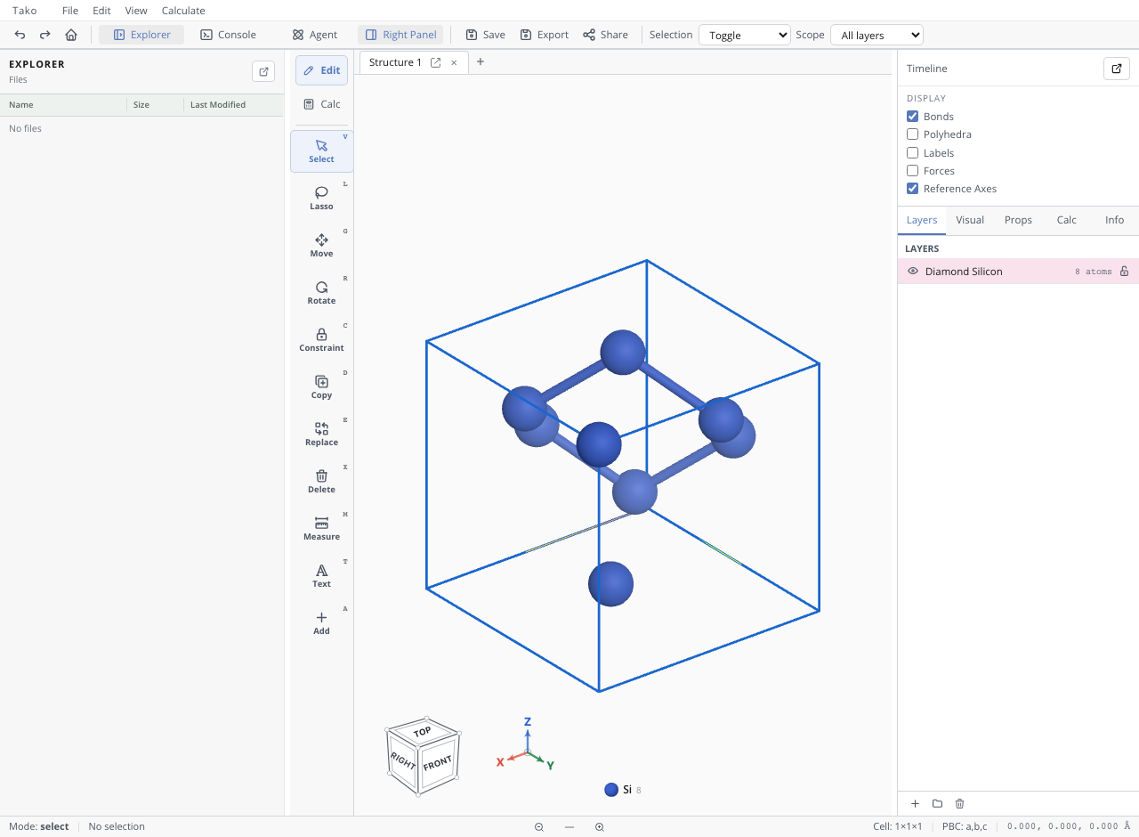Click the Undo arrow icon
This screenshot has width=1139, height=837.
point(20,35)
